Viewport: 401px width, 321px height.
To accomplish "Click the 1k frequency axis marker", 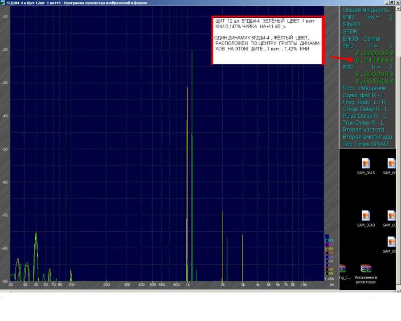I will (188, 284).
